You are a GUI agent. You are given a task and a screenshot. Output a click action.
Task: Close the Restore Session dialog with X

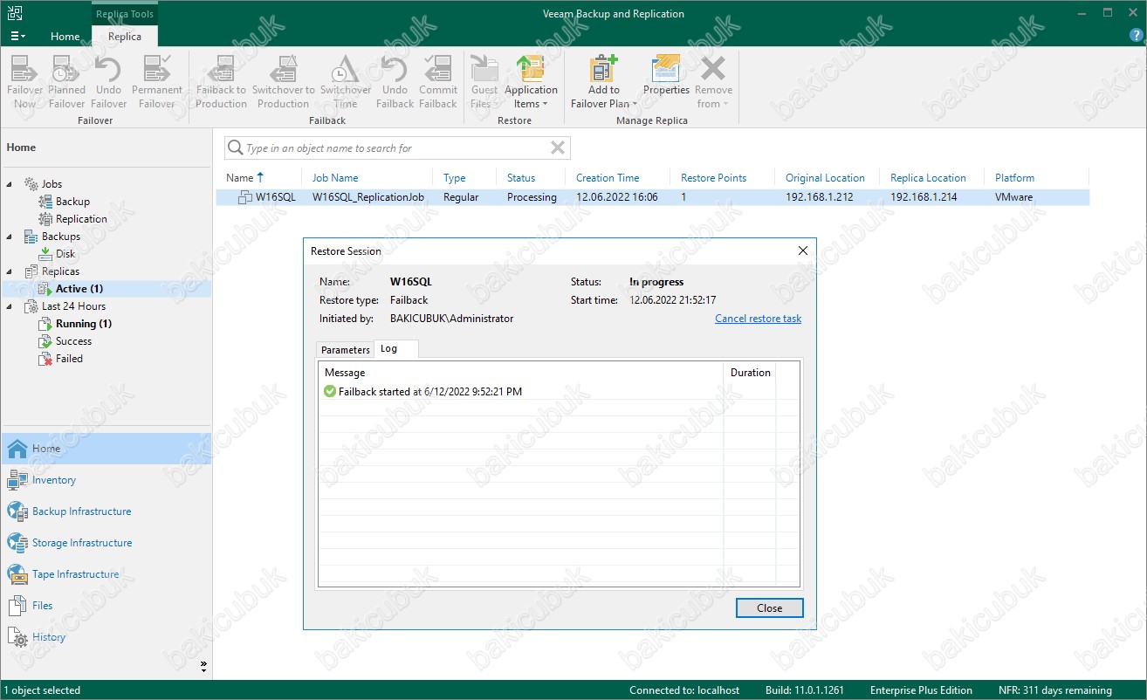(x=803, y=251)
